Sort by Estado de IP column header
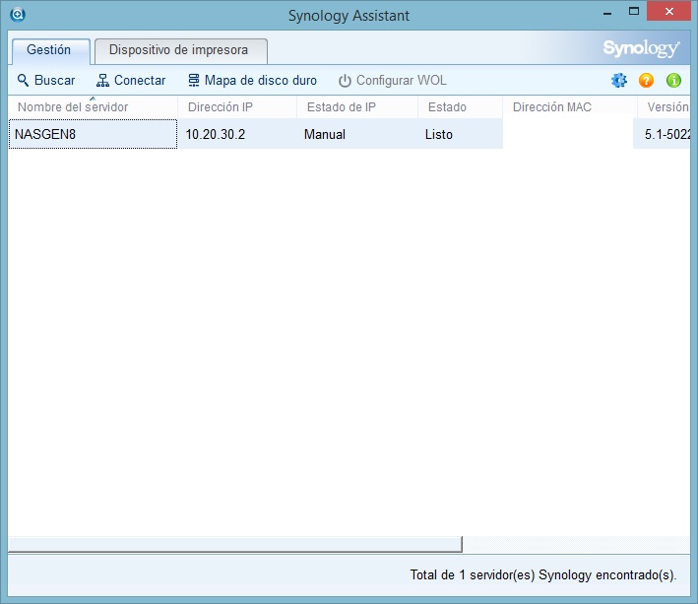This screenshot has width=698, height=604. pos(357,106)
